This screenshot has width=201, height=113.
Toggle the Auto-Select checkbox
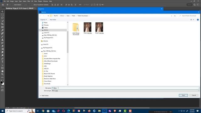[13, 5]
